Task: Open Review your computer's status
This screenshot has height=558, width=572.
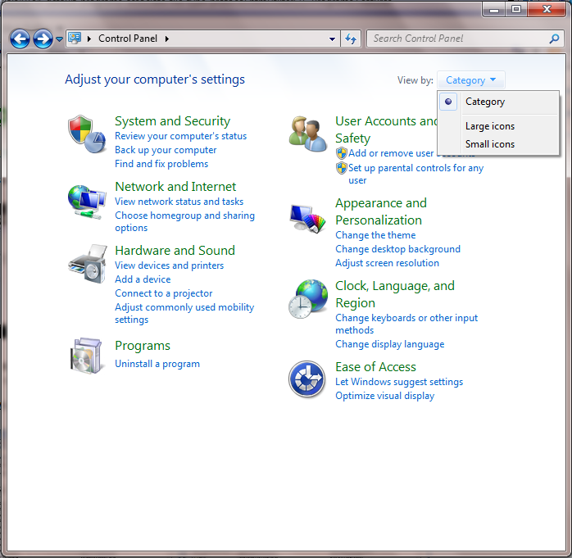Action: (x=180, y=136)
